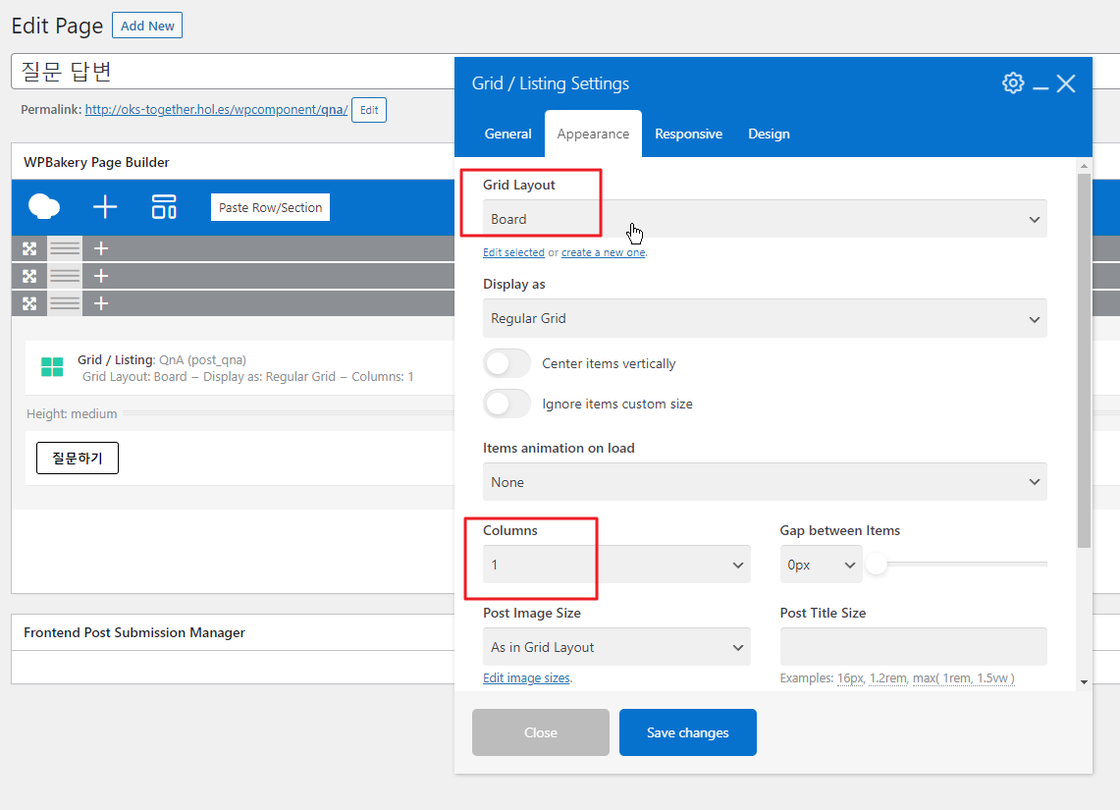Image resolution: width=1120 pixels, height=810 pixels.
Task: Click the WPBakery Page Builder panel header
Action: (x=233, y=162)
